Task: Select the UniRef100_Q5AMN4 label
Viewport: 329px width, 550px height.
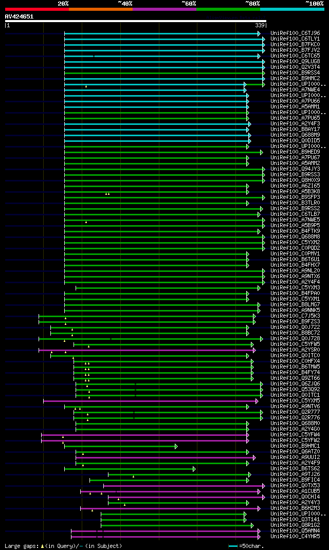Action: click(295, 531)
